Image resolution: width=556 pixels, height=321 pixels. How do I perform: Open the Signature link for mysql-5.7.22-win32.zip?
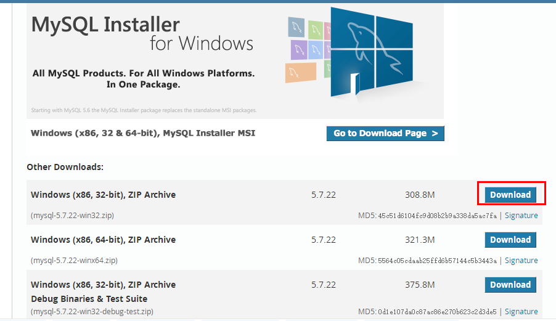pos(521,216)
